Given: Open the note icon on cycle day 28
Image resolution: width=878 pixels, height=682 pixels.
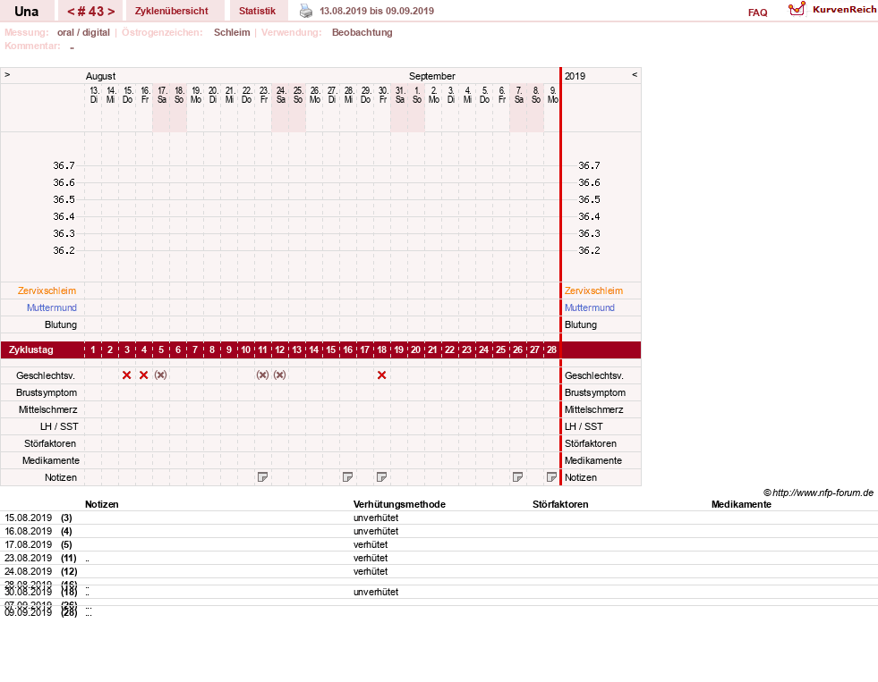Looking at the screenshot, I should click(x=551, y=476).
